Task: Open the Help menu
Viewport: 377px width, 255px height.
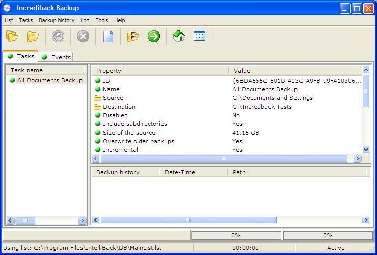Action: [x=120, y=21]
